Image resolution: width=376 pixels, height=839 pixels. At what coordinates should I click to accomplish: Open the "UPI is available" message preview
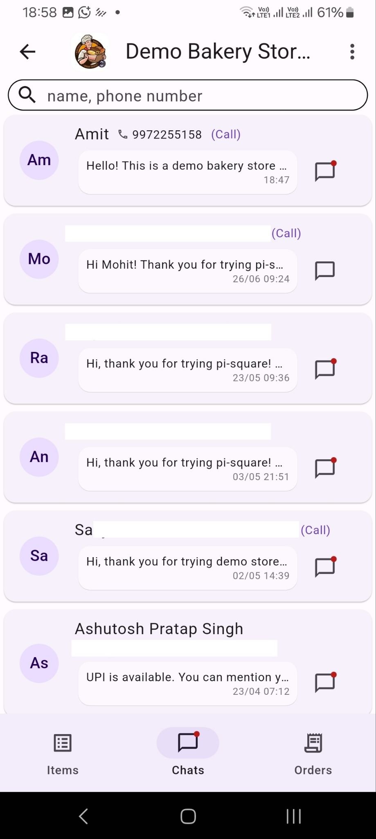click(x=187, y=683)
